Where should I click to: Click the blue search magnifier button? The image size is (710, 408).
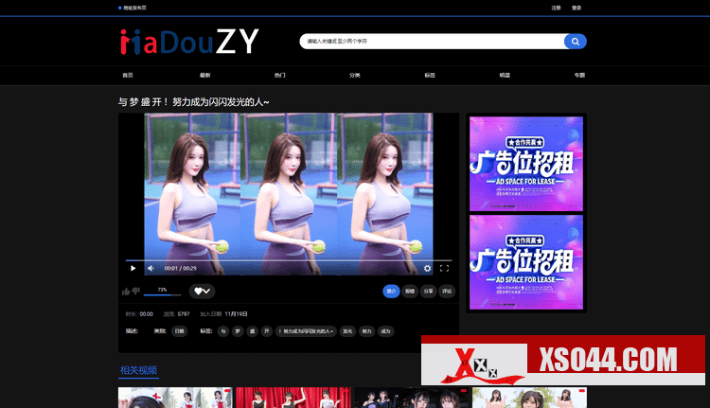(575, 42)
